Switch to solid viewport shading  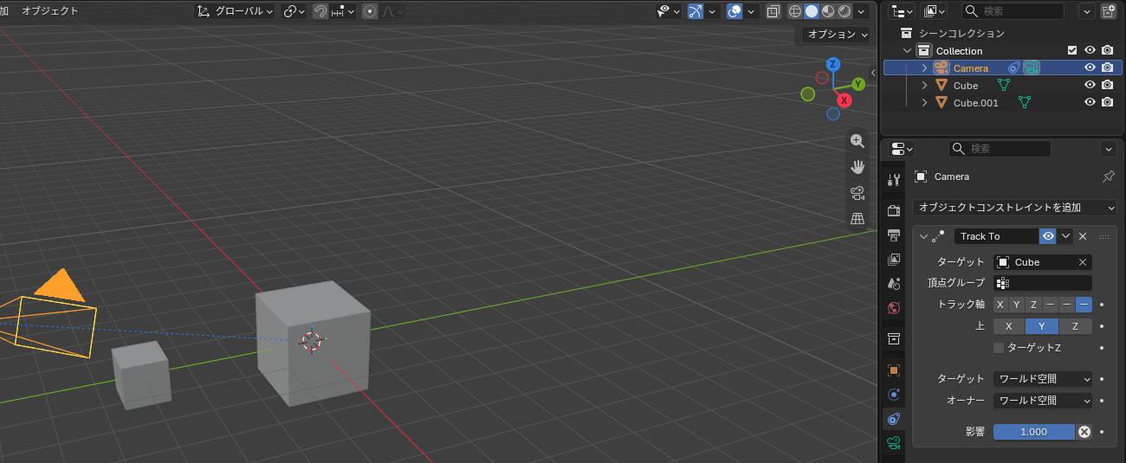point(811,11)
